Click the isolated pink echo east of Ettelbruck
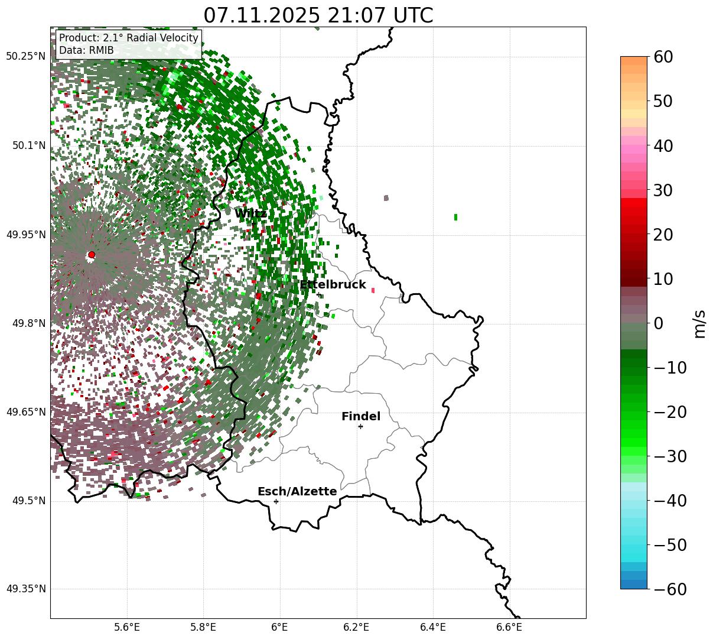713x639 pixels. pos(373,290)
